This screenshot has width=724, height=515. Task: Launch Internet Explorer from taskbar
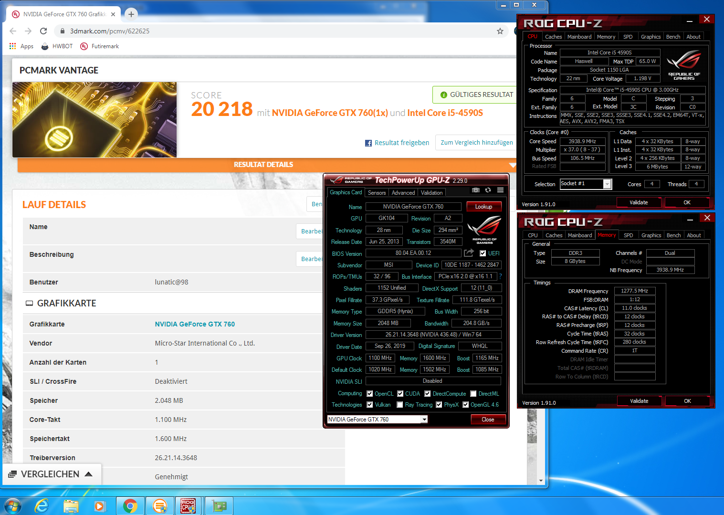42,505
